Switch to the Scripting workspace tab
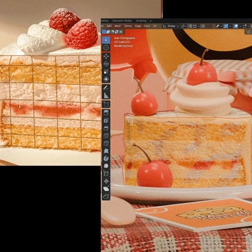 (x=141, y=21)
